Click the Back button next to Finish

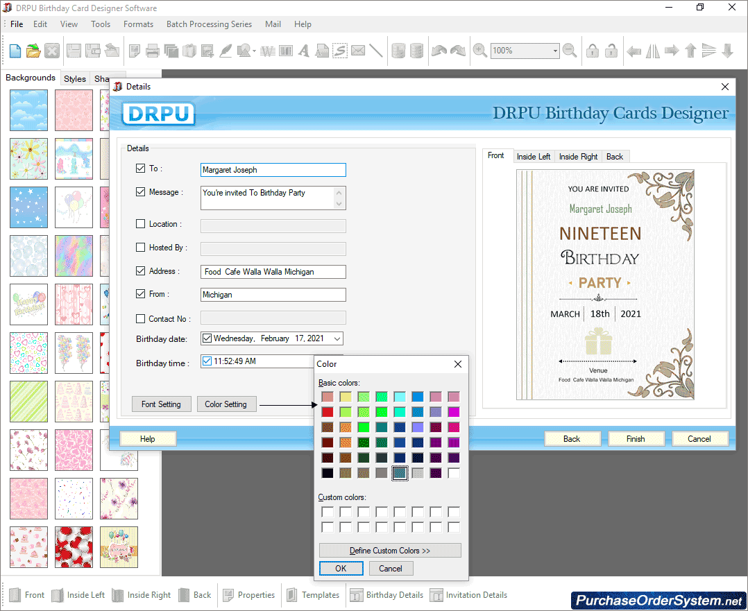click(x=572, y=439)
